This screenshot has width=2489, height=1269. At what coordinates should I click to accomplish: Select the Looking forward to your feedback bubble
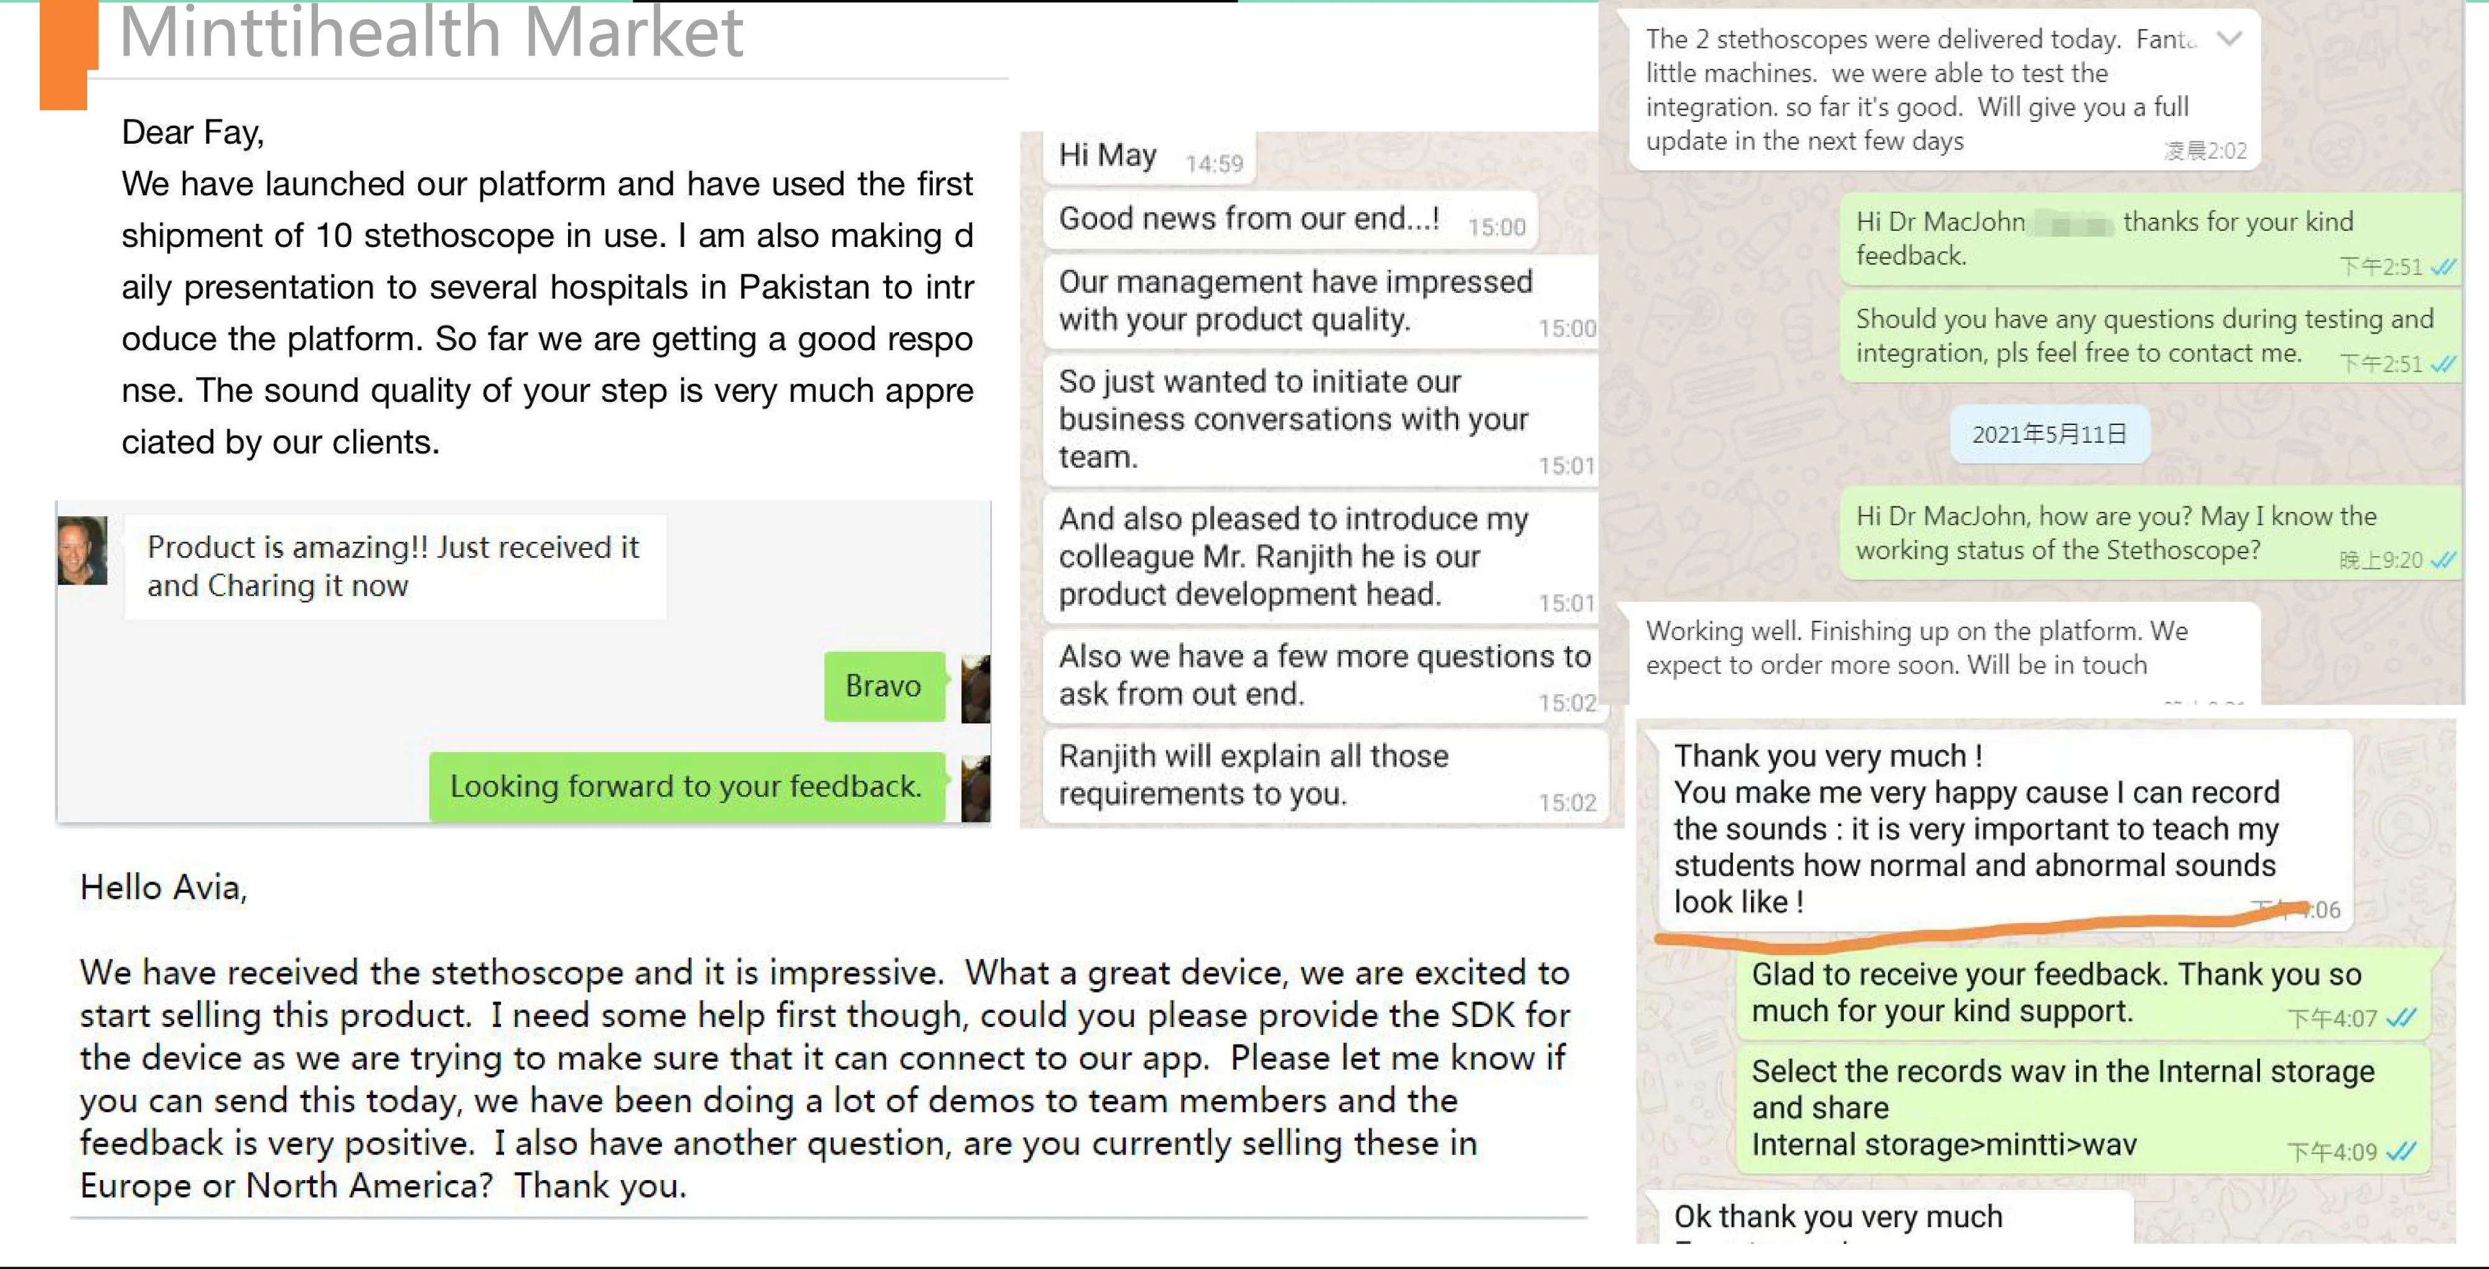click(x=686, y=787)
